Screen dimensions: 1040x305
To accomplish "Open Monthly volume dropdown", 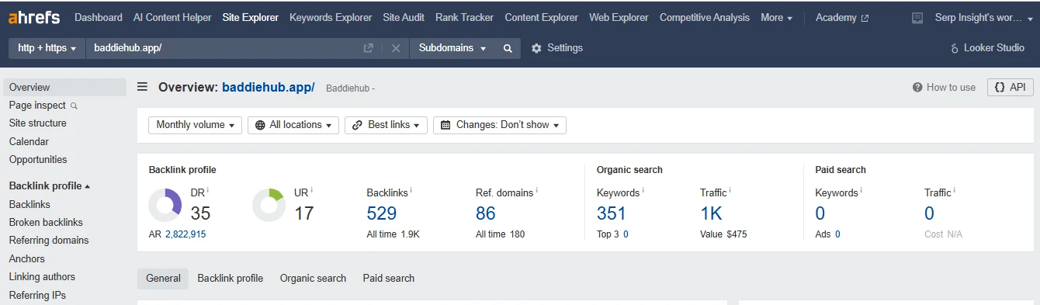I will (x=195, y=125).
